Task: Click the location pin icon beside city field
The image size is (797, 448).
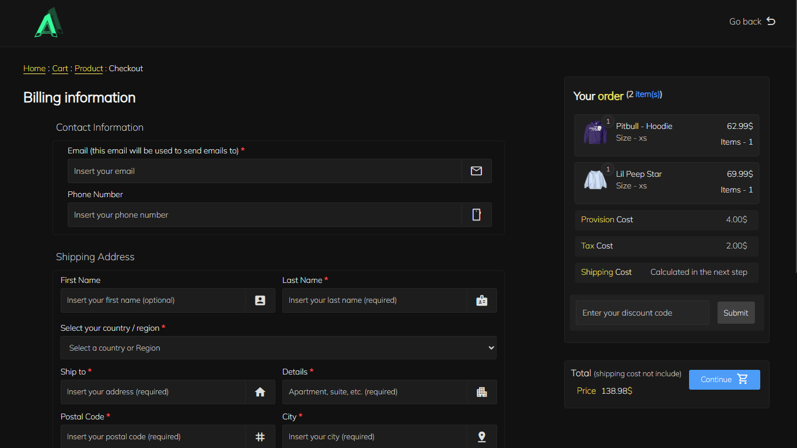Action: [481, 437]
